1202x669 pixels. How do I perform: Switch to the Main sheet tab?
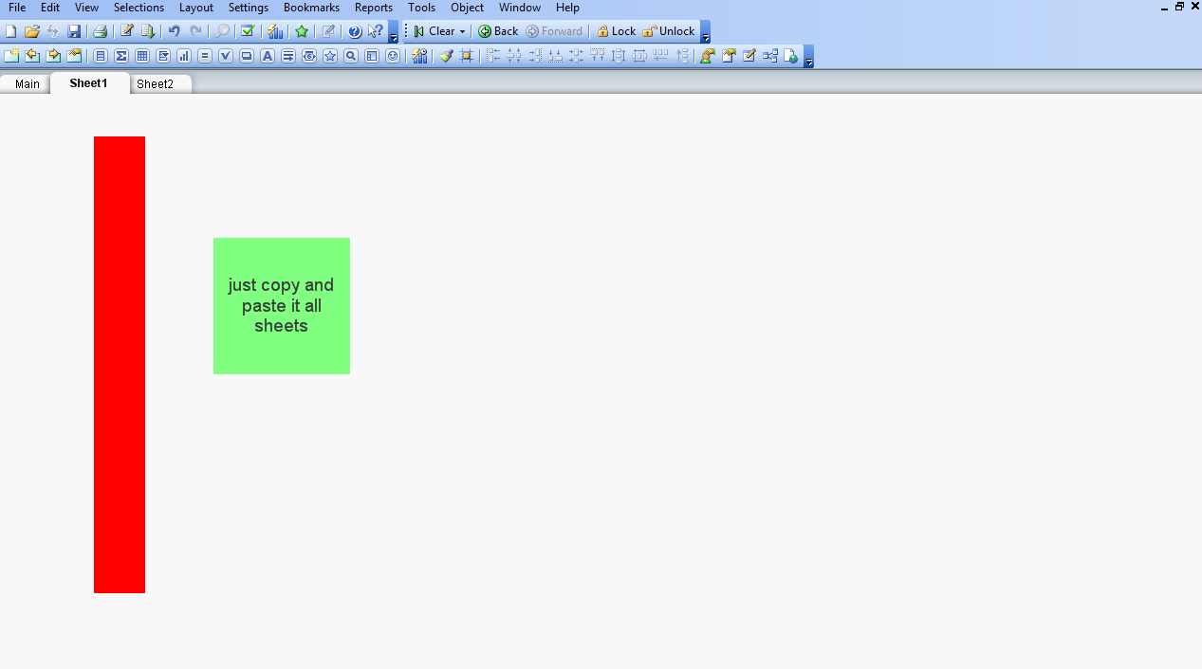pyautogui.click(x=27, y=84)
